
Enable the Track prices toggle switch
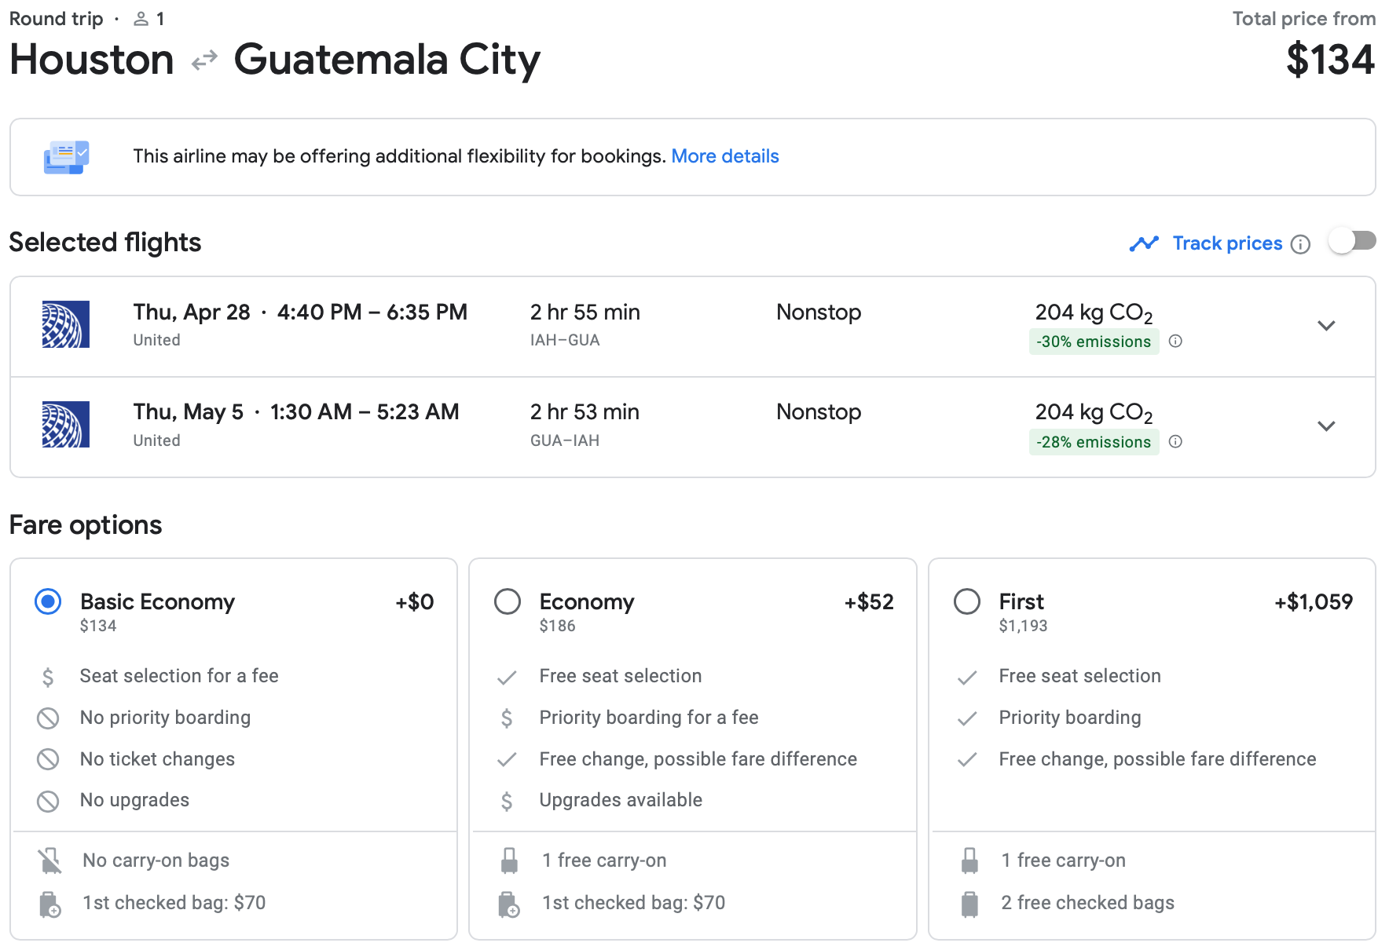(x=1352, y=241)
